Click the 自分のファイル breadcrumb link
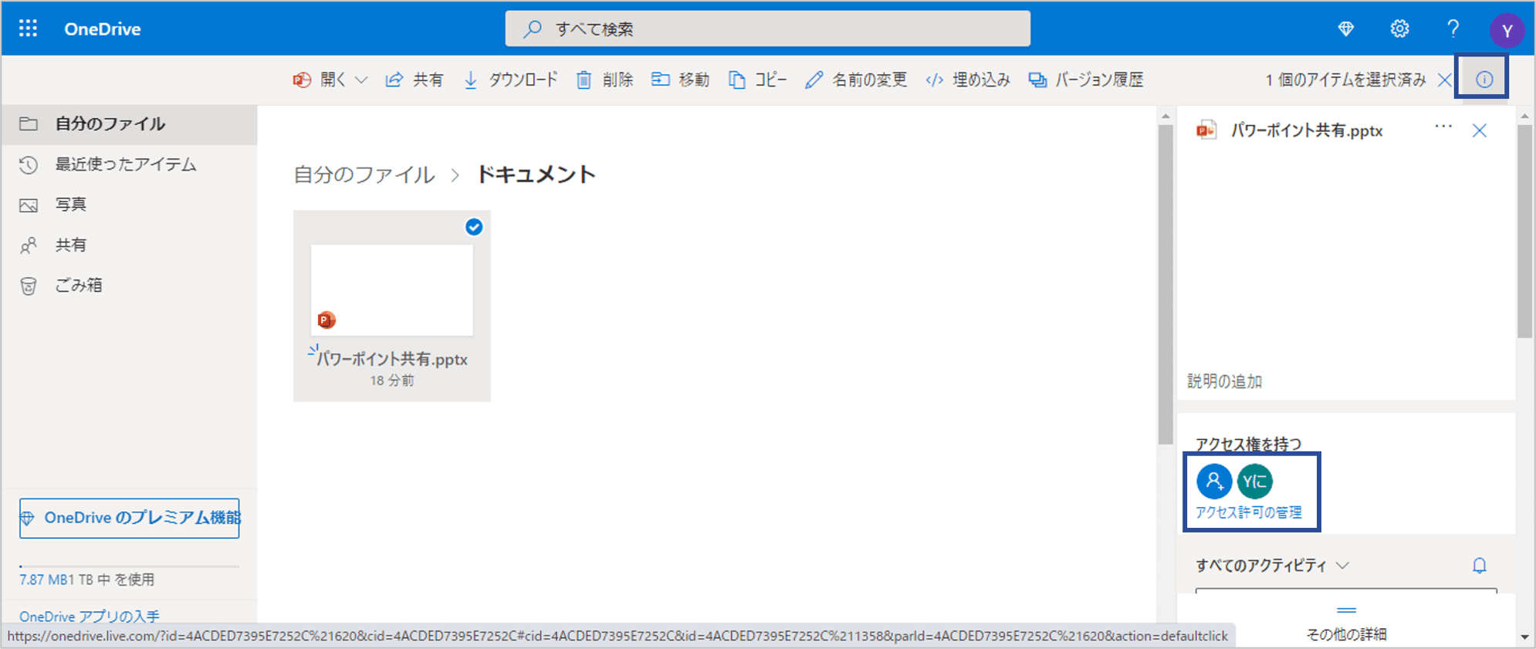1536x649 pixels. pyautogui.click(x=364, y=175)
